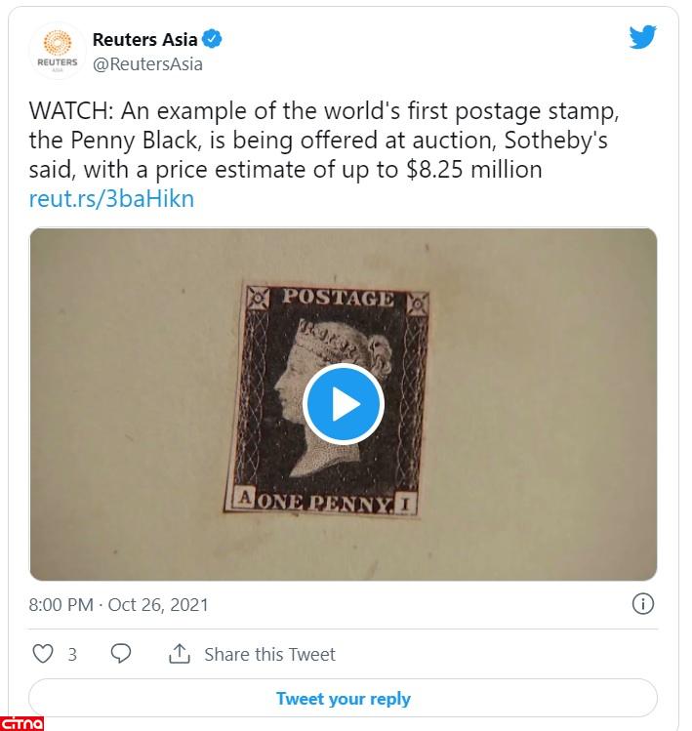Image resolution: width=692 pixels, height=731 pixels.
Task: Click the like count of 3
Action: (x=72, y=655)
